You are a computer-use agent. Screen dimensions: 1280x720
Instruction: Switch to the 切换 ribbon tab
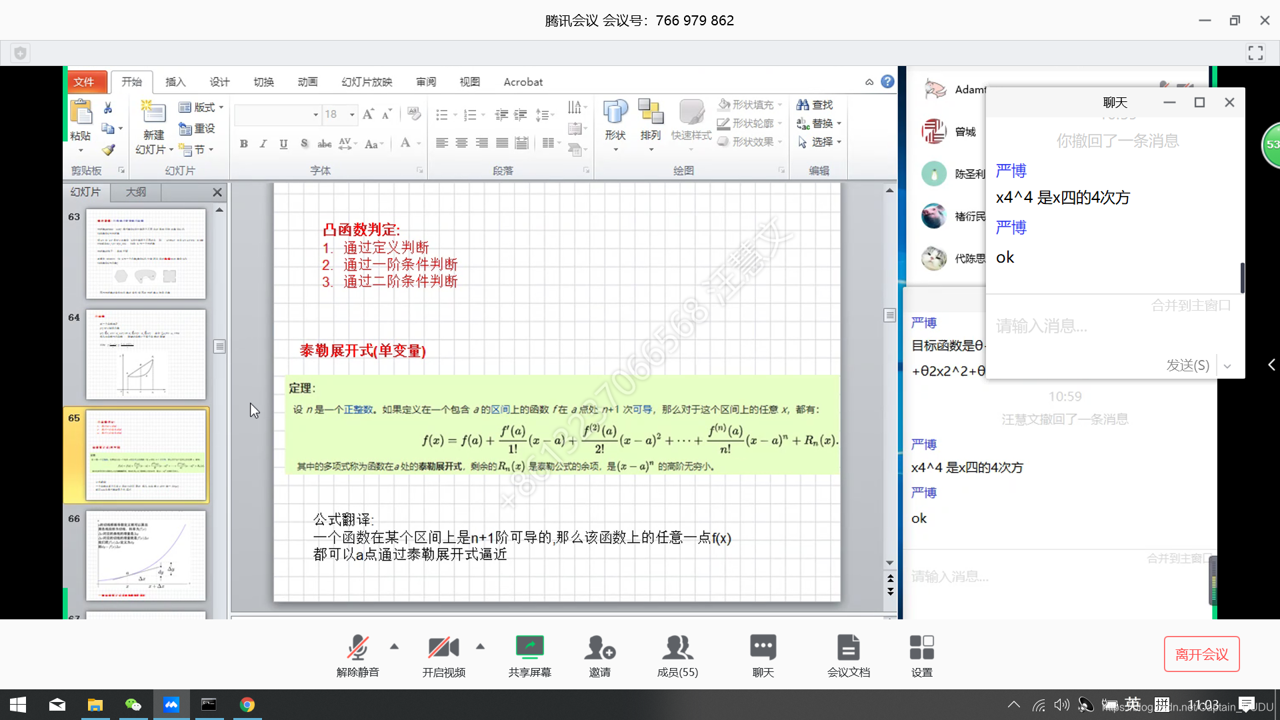(x=263, y=82)
